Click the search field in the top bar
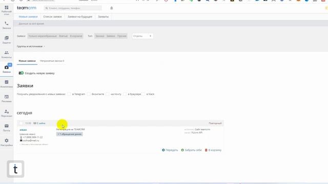This screenshot has height=184, width=328. coord(73,8)
